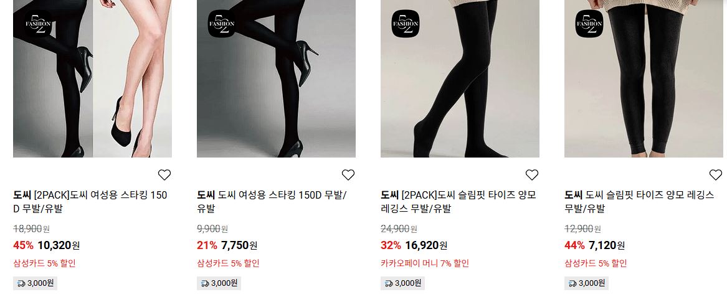Screen dimensions: 727x302
Task: Open [2PACK]도씨 여성용 스타킹 150D title link
Action: pyautogui.click(x=90, y=202)
